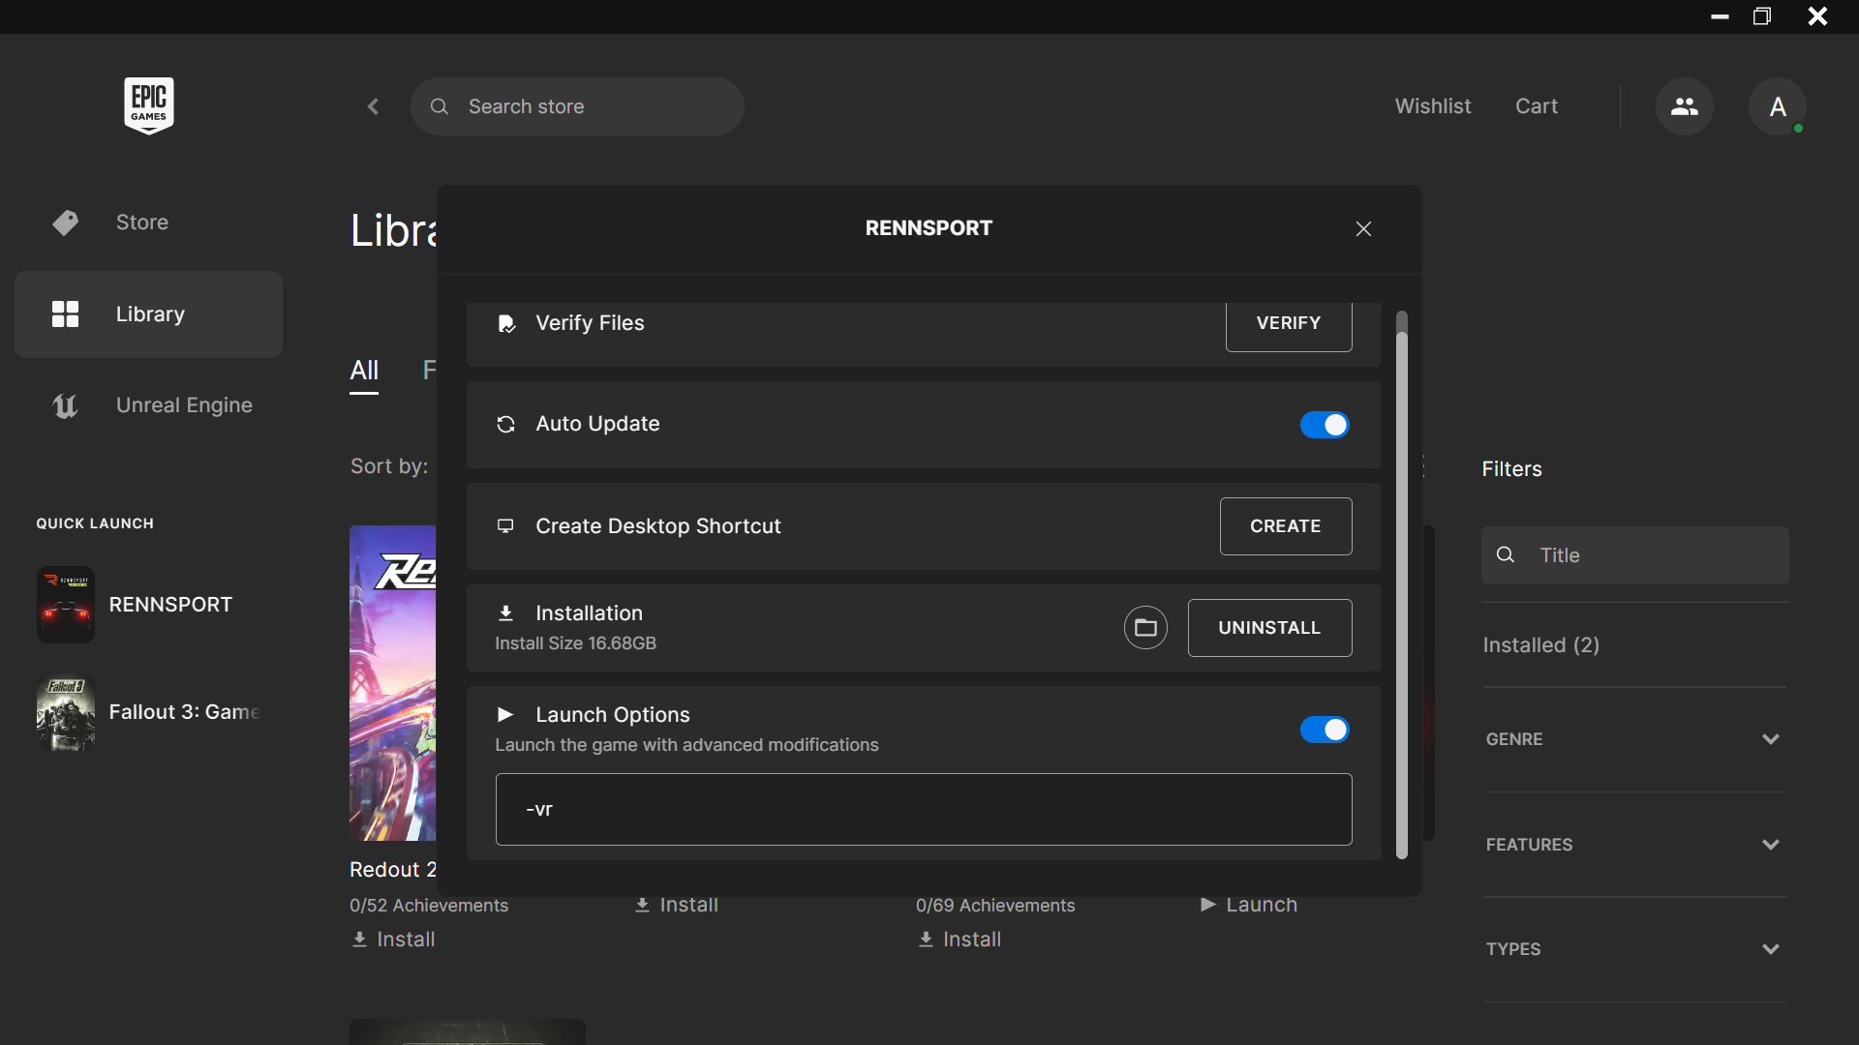
Task: Click the Store tag icon
Action: (65, 223)
